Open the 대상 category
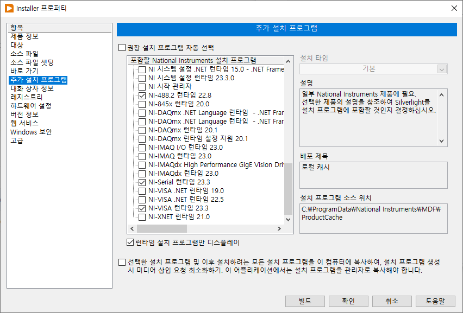Screen dimensions: 463x313 click(17, 45)
